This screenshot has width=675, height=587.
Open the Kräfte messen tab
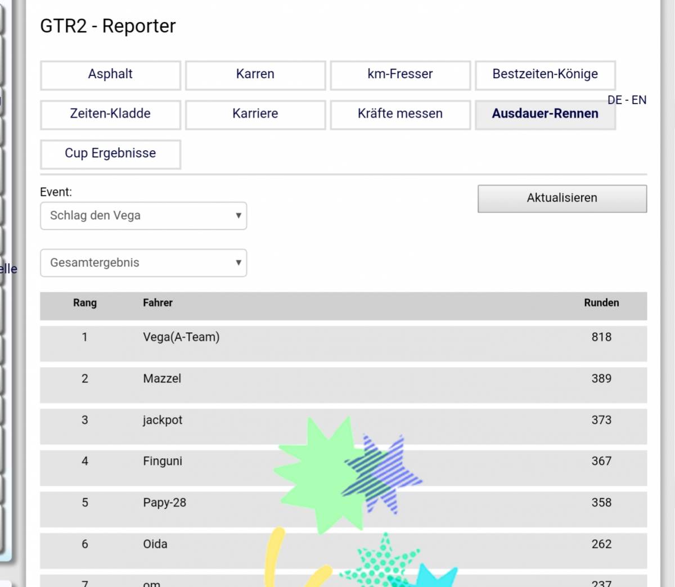click(400, 114)
